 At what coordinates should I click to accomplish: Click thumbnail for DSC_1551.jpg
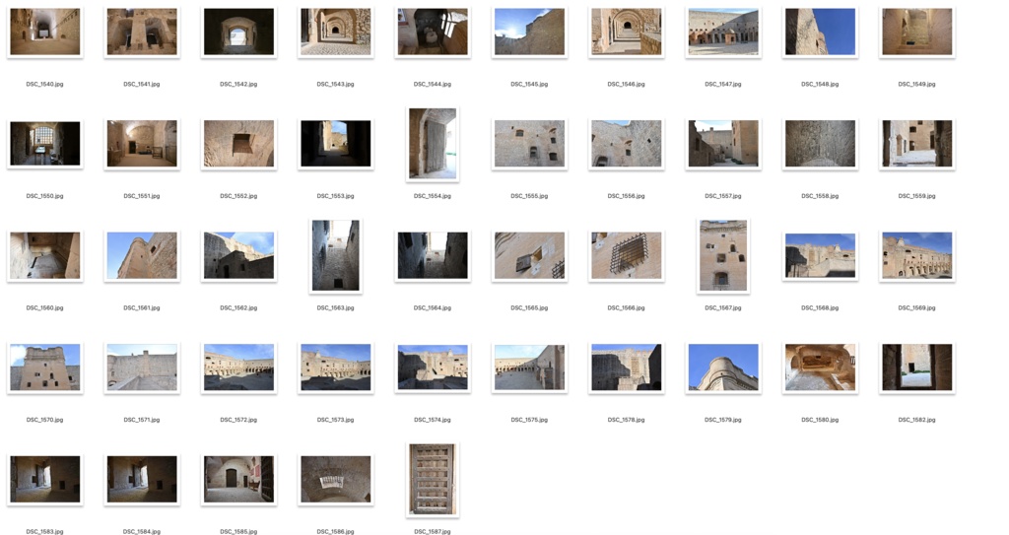(x=142, y=144)
